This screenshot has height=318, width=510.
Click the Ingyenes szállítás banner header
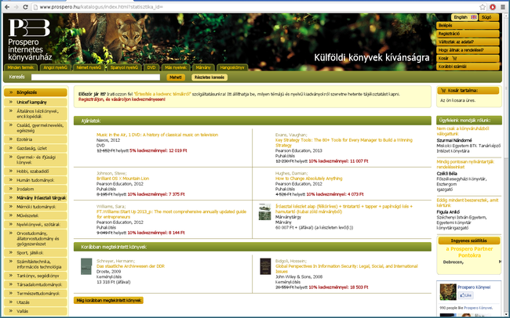pos(468,240)
